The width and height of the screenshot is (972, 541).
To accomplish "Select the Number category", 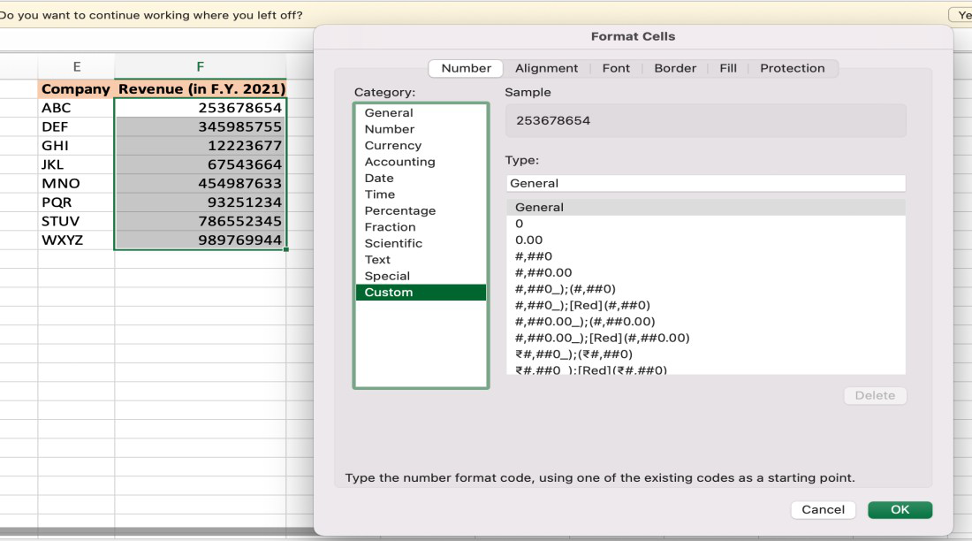I will tap(421, 129).
